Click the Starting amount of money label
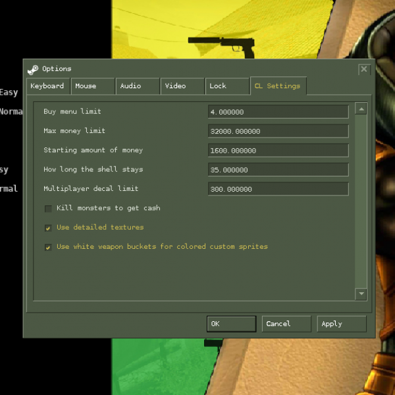Viewport: 395px width, 395px height. point(93,150)
